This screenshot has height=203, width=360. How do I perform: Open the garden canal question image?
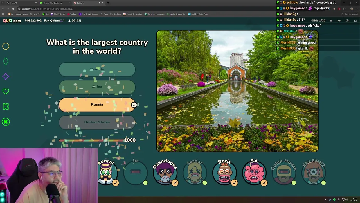(237, 91)
